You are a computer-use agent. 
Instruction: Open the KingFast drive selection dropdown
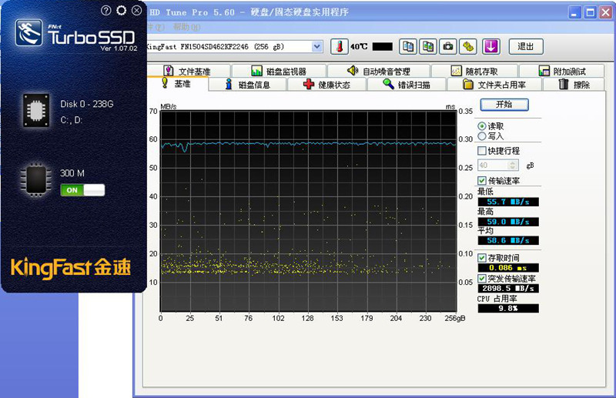(316, 47)
